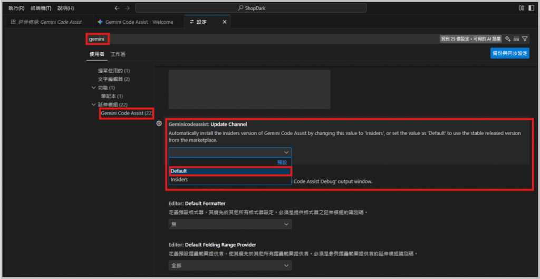This screenshot has height=279, width=540.
Task: Clear the settings search input icon
Action: 516,39
